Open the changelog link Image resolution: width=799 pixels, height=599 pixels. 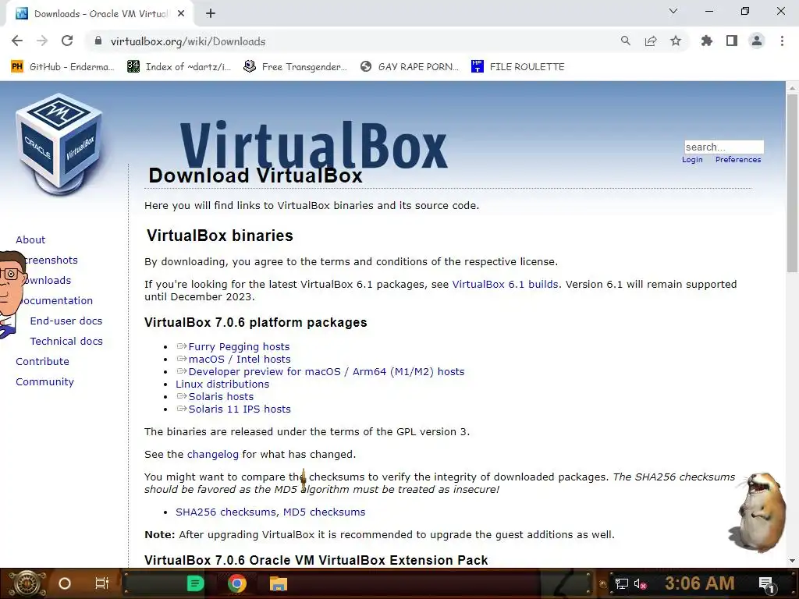point(212,455)
